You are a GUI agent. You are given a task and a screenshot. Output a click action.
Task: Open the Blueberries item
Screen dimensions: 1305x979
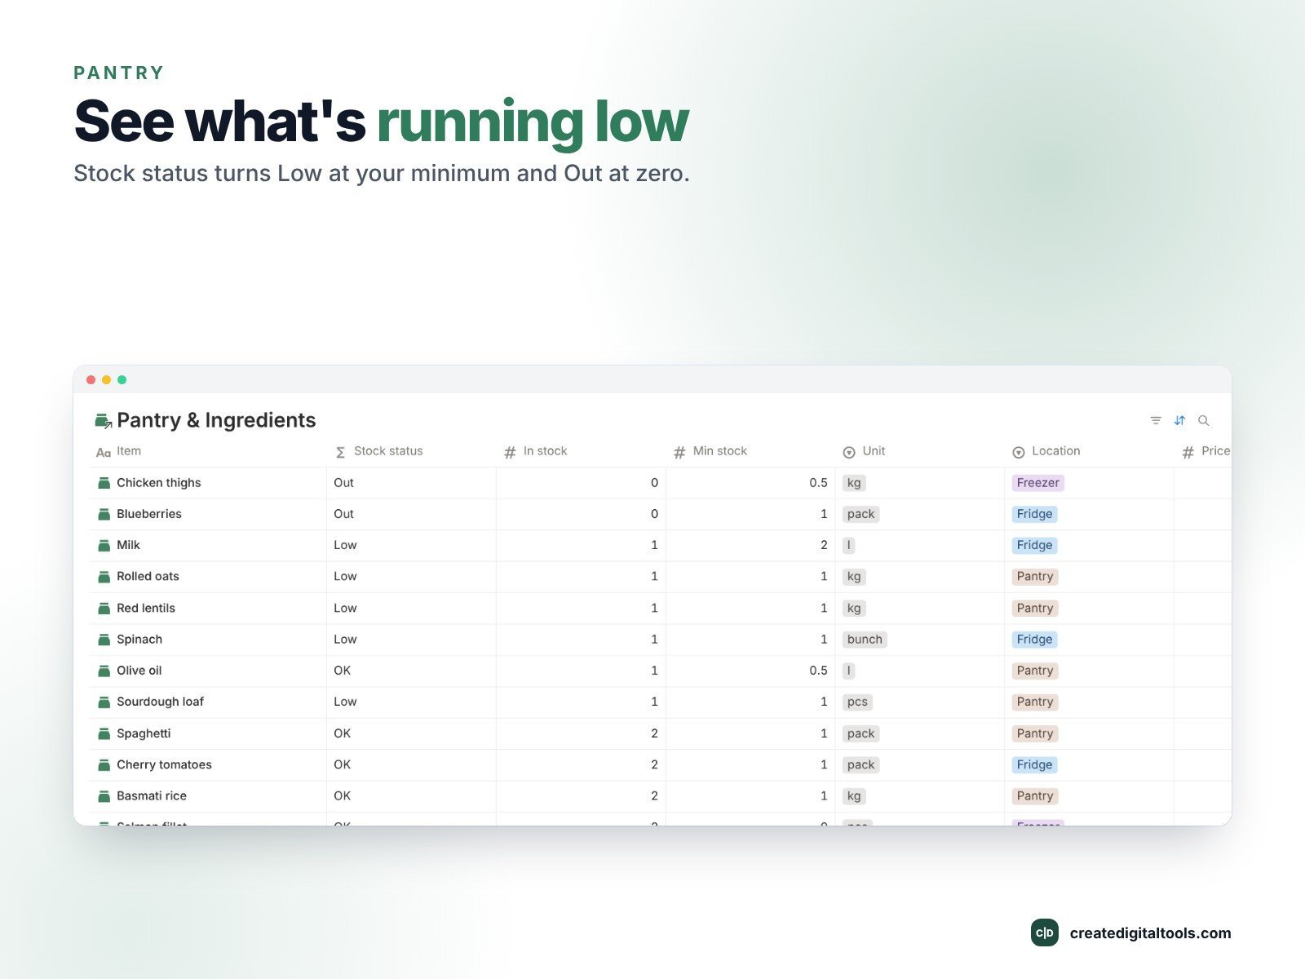tap(149, 514)
